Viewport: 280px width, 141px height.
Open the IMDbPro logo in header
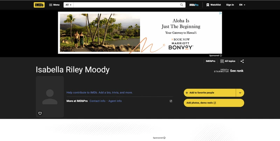pyautogui.click(x=194, y=5)
